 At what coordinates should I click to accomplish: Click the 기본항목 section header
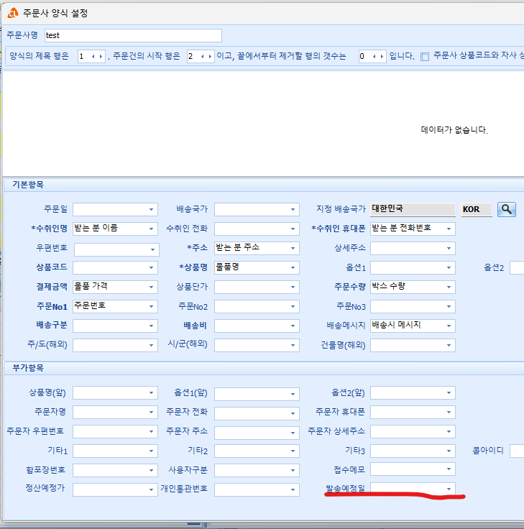point(28,185)
